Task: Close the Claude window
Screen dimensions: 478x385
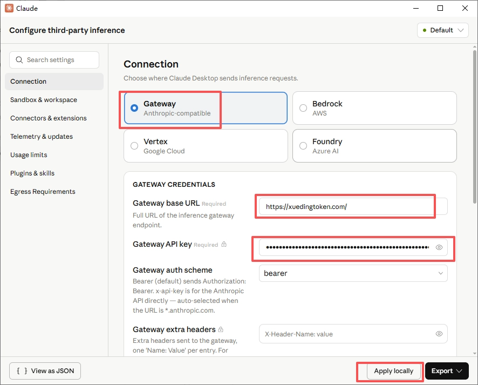Action: point(465,8)
